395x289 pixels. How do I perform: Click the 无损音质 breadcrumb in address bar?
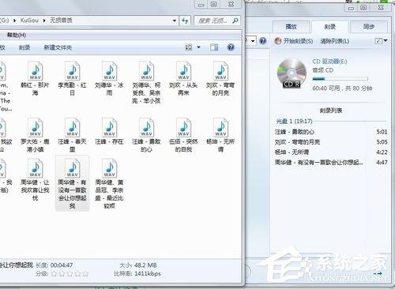(x=61, y=21)
